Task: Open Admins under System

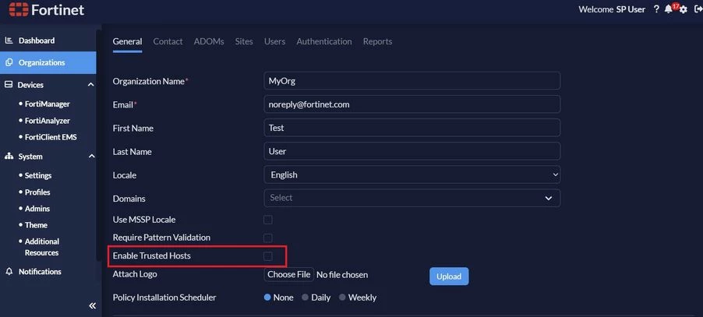Action: [x=37, y=209]
